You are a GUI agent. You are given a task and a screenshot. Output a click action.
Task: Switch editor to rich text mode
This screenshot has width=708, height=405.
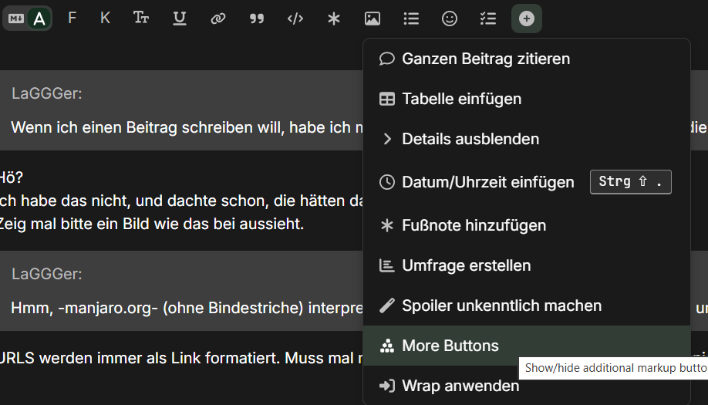39,19
